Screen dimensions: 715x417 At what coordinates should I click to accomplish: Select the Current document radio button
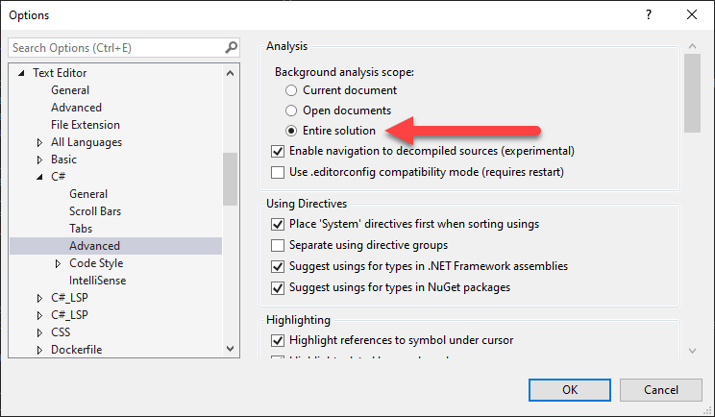click(x=291, y=90)
